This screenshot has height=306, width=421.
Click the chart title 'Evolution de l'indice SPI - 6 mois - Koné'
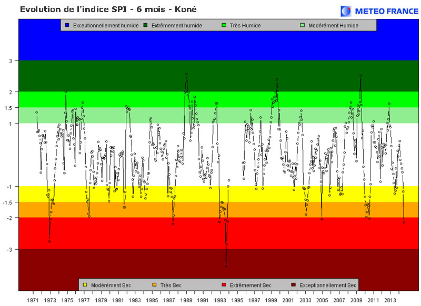tap(108, 9)
